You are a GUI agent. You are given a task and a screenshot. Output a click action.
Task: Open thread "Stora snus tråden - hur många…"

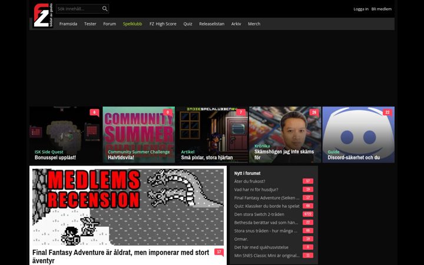pos(266,231)
